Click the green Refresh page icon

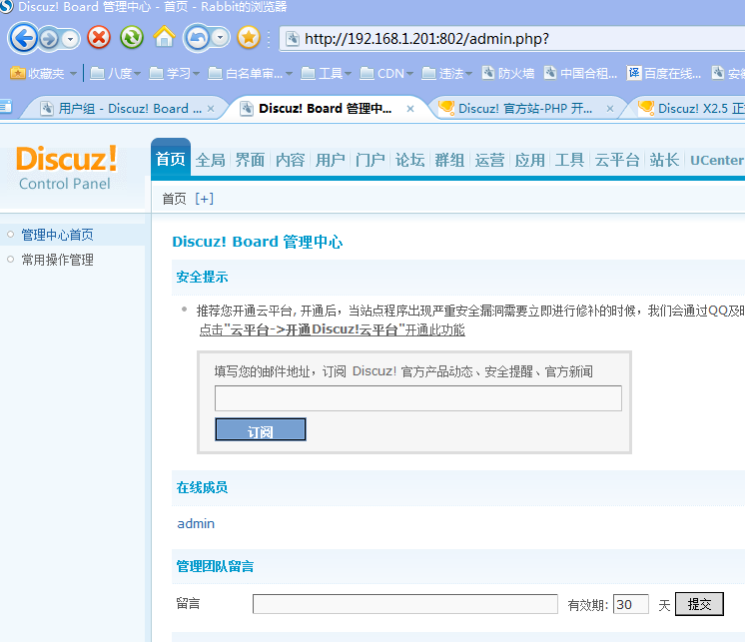(132, 38)
